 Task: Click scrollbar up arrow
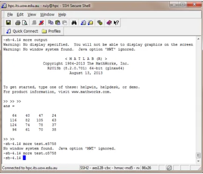[x=198, y=39]
